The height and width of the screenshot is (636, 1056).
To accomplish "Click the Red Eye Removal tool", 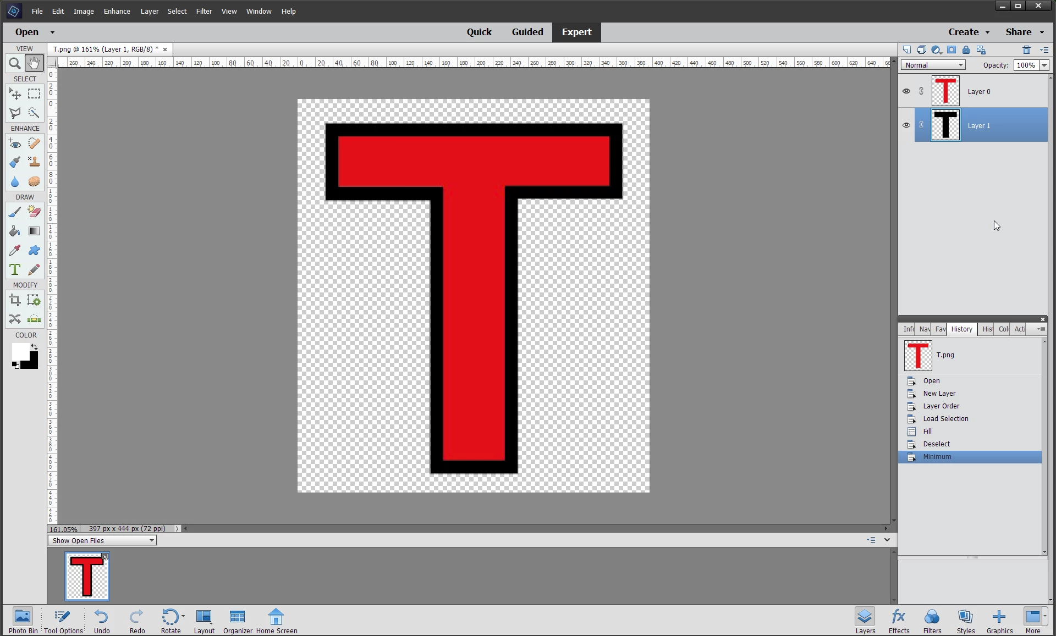I will coord(15,144).
